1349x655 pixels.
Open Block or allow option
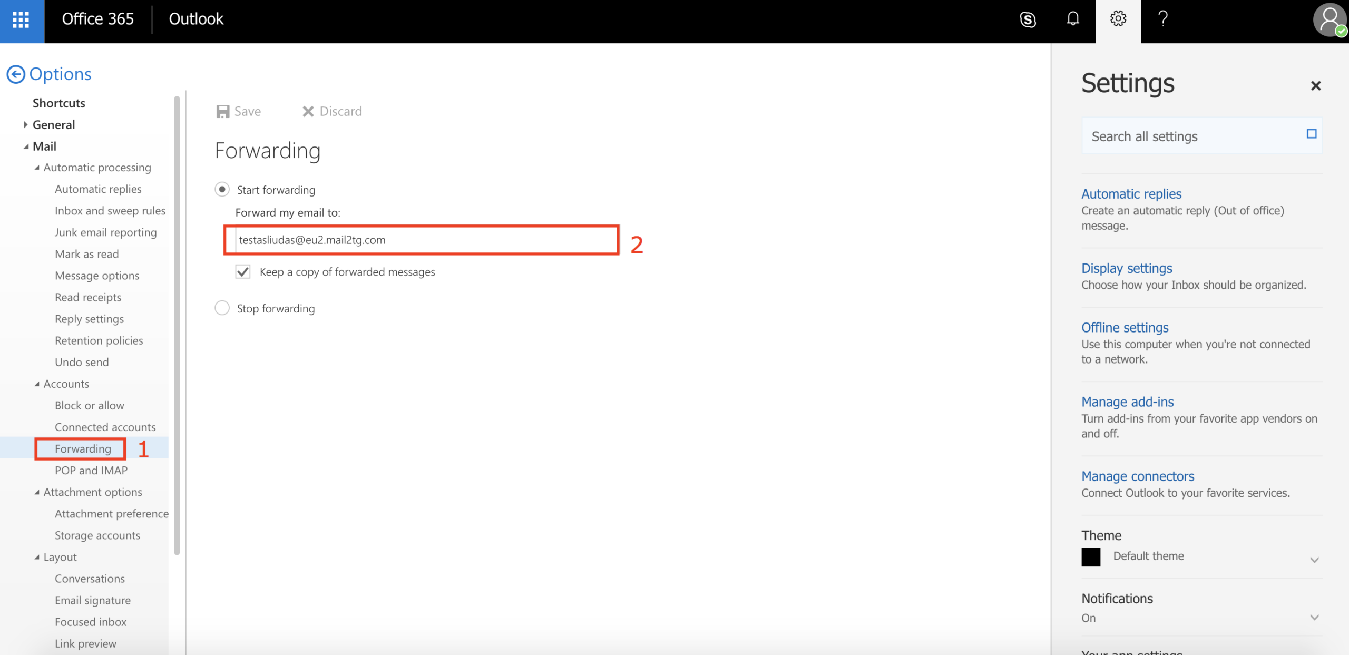90,406
